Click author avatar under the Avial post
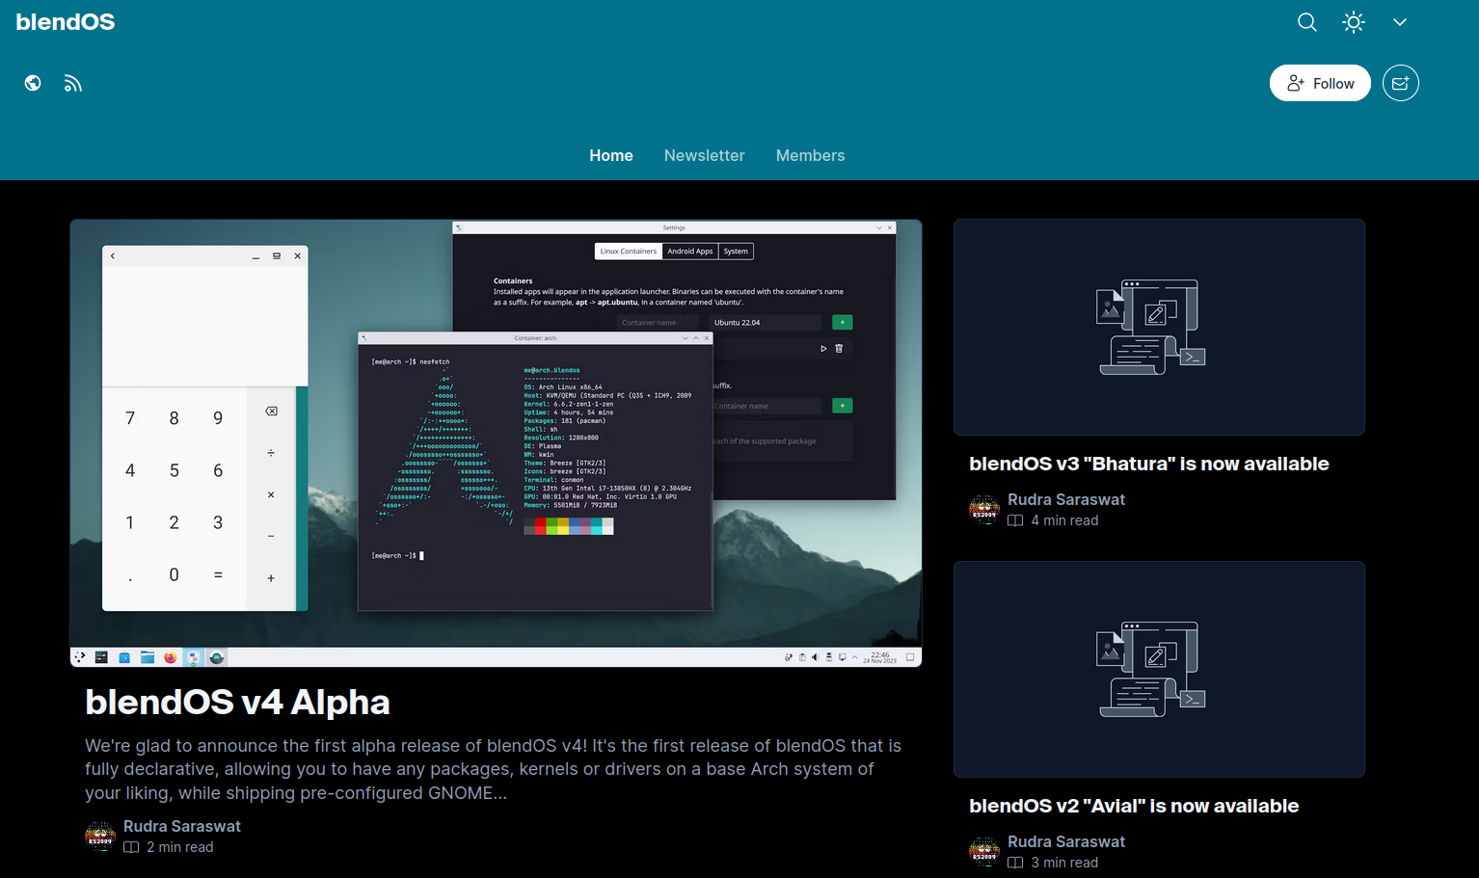 pyautogui.click(x=984, y=851)
